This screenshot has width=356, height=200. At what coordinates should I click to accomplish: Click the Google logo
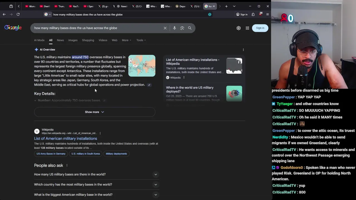tap(13, 28)
